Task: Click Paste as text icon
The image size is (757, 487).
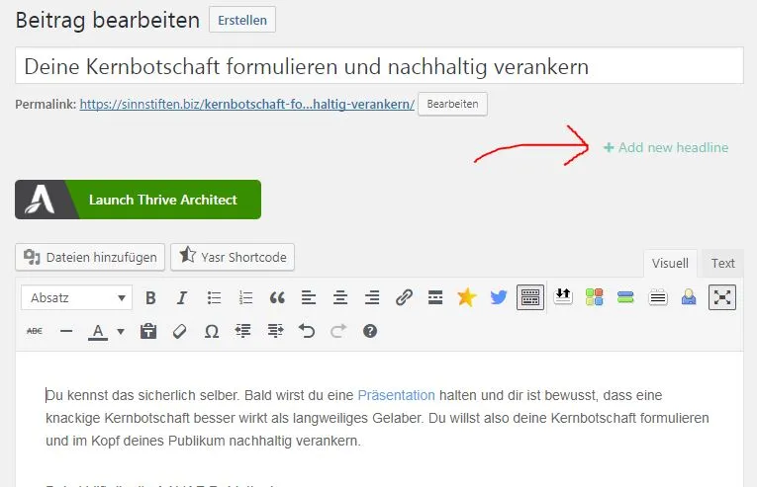Action: (x=148, y=331)
